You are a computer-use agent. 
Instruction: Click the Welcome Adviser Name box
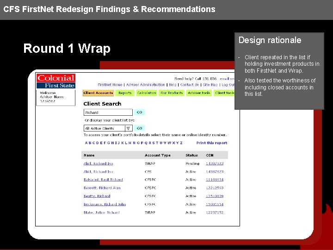pyautogui.click(x=56, y=97)
